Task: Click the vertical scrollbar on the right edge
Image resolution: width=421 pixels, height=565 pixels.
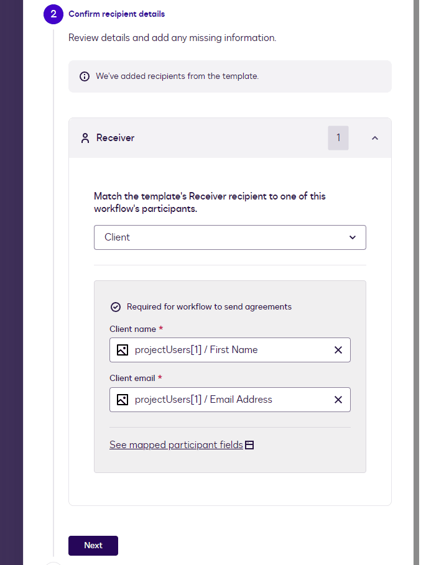Action: point(416,280)
